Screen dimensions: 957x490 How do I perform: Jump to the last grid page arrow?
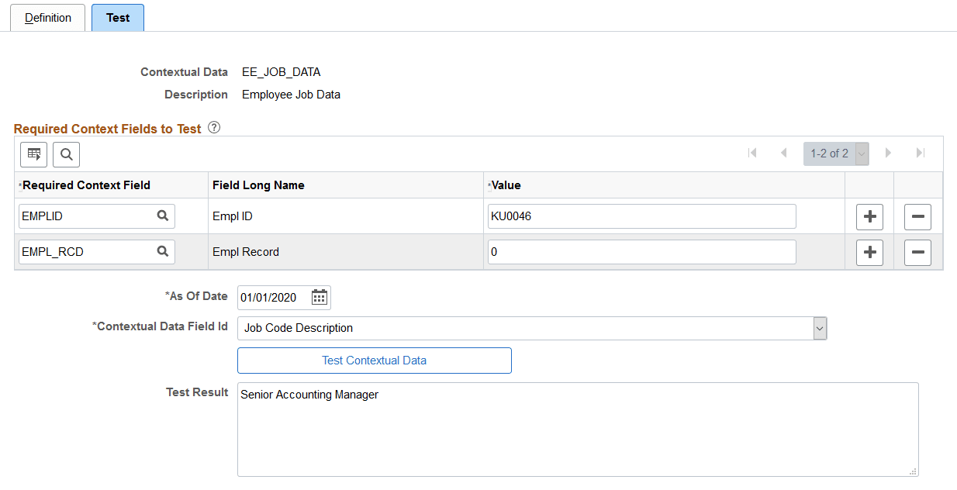[921, 153]
